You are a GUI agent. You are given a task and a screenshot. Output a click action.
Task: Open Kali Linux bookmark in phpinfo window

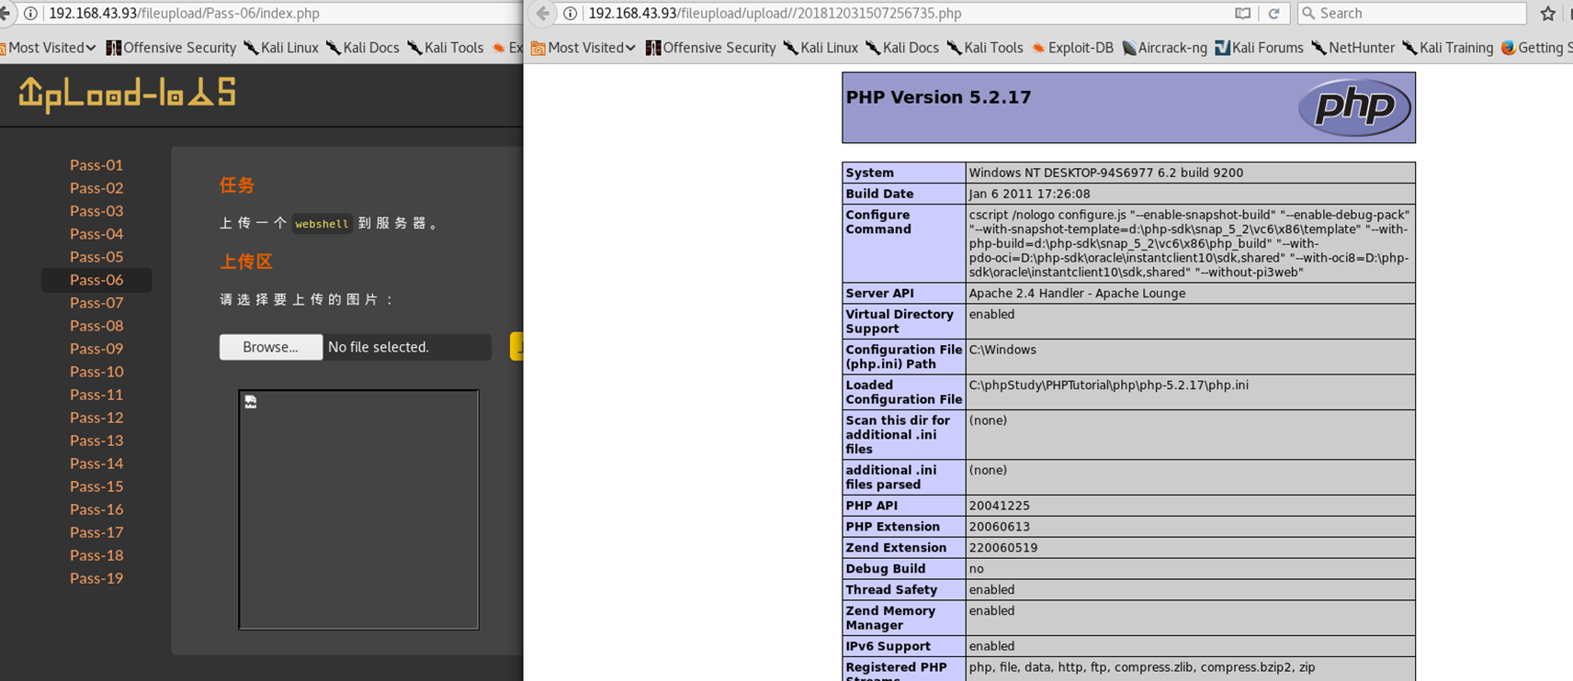coord(820,48)
